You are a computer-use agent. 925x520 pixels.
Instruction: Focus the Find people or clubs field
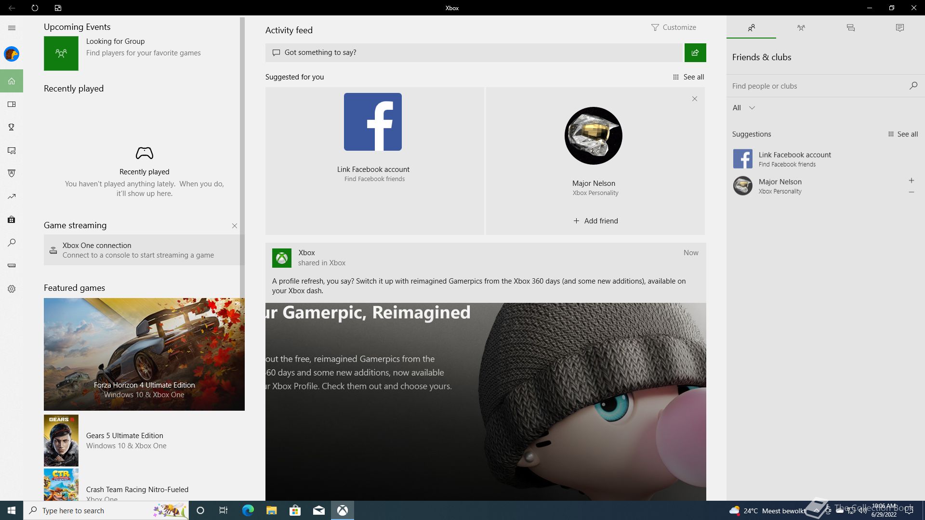coord(817,86)
